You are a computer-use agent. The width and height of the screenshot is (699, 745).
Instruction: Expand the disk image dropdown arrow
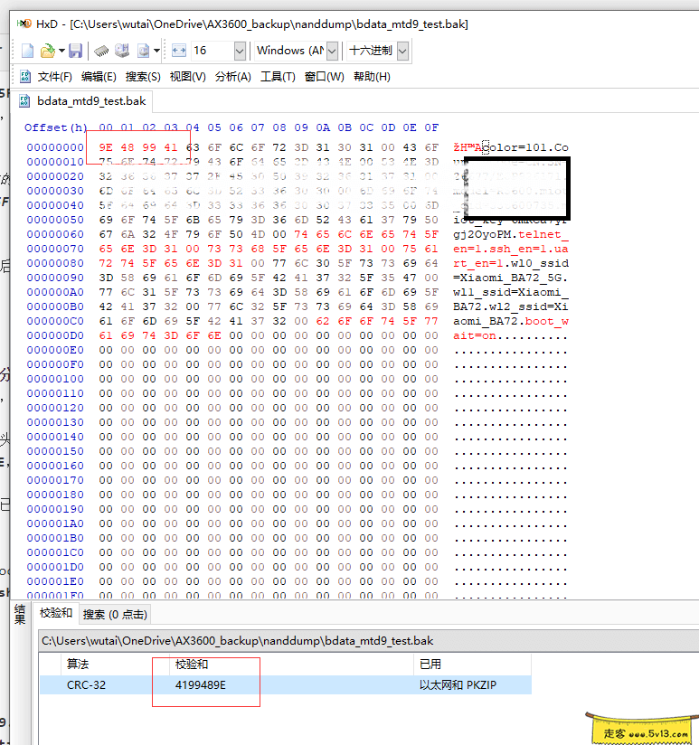[156, 51]
